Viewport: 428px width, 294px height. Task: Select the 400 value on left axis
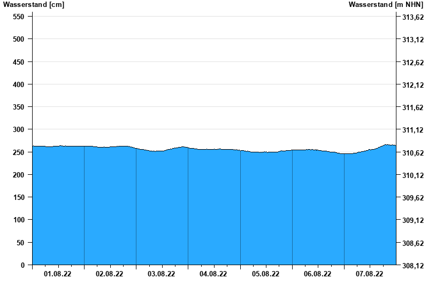point(19,85)
